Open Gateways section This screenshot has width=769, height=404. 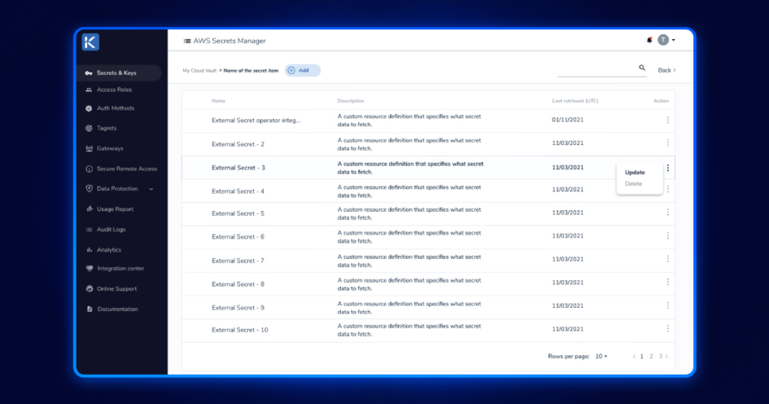coord(110,149)
